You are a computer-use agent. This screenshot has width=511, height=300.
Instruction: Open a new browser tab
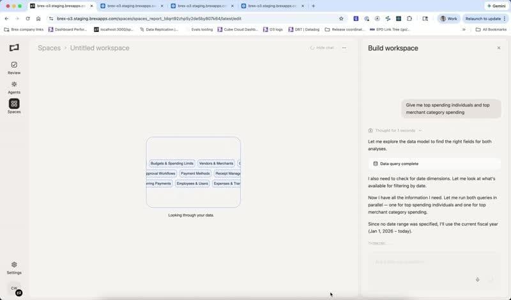(x=313, y=6)
